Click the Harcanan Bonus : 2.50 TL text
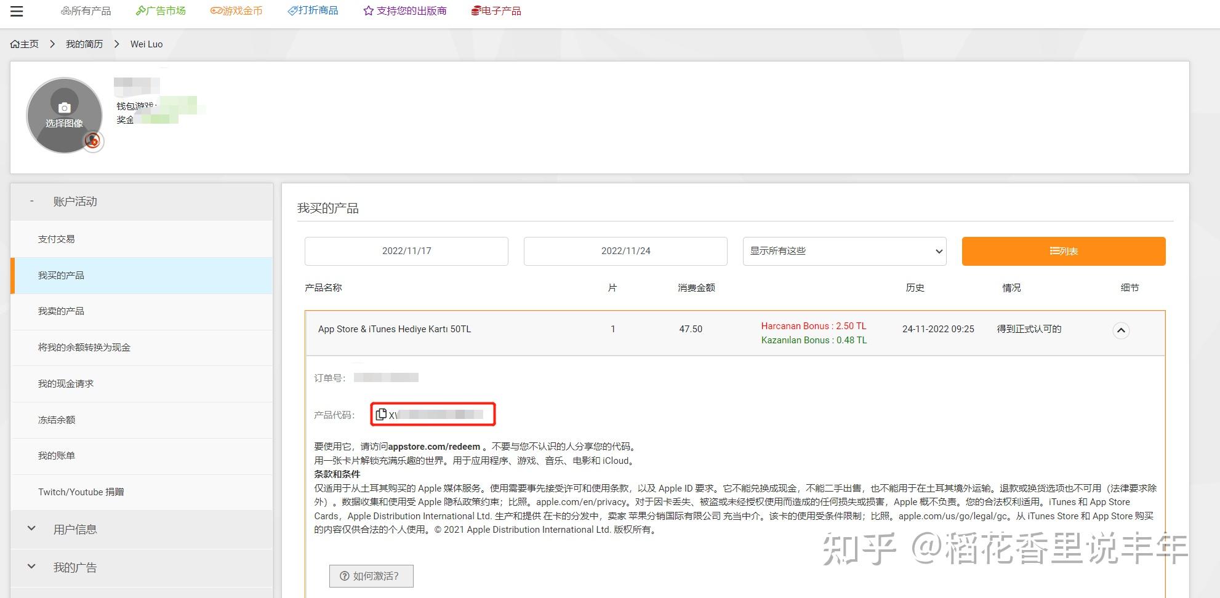Screen dimensions: 1220x598 coord(813,326)
